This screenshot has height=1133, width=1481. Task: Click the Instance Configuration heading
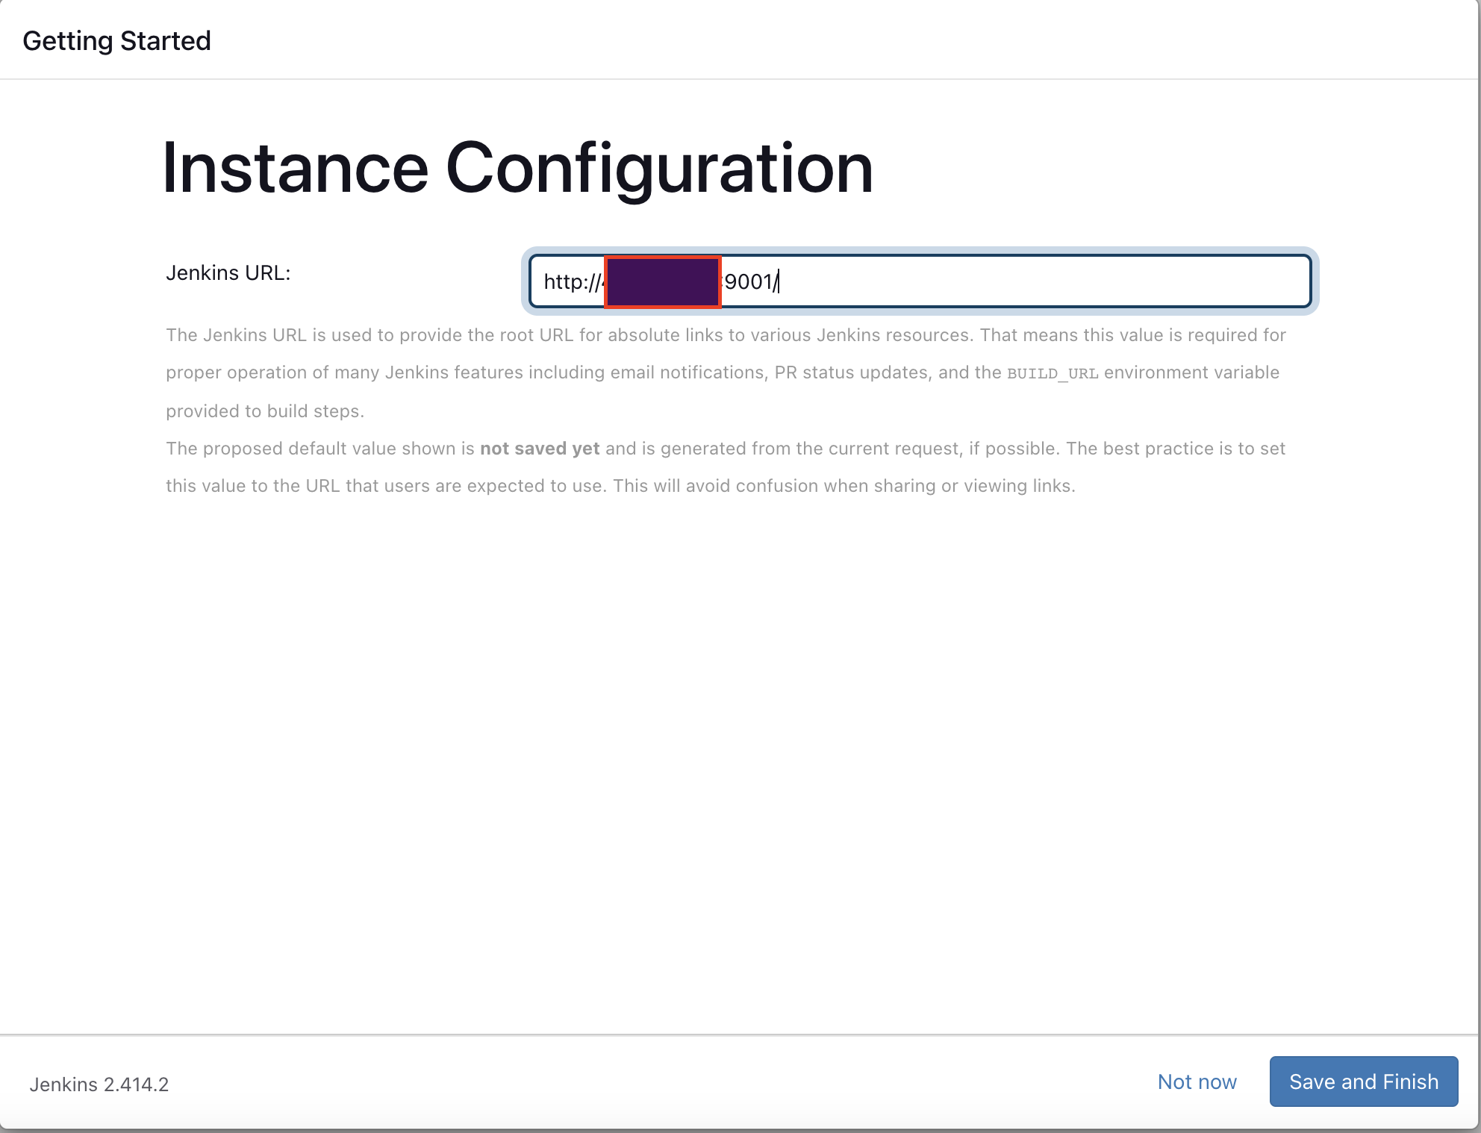click(517, 168)
